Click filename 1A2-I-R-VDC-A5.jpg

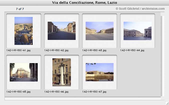pyautogui.click(x=18, y=92)
